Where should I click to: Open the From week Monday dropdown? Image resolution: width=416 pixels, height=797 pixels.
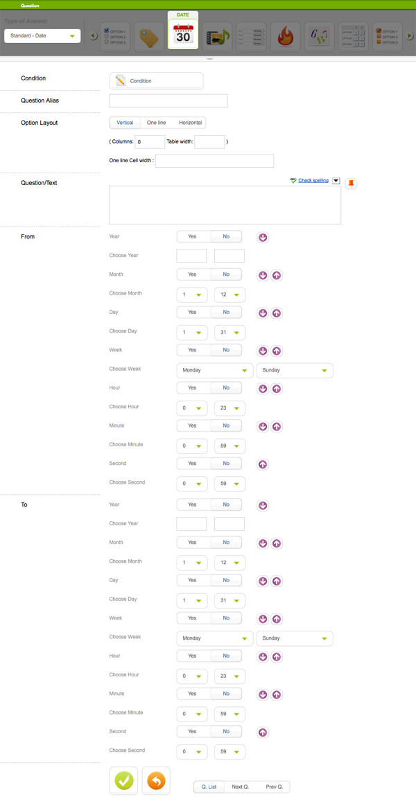click(x=215, y=370)
